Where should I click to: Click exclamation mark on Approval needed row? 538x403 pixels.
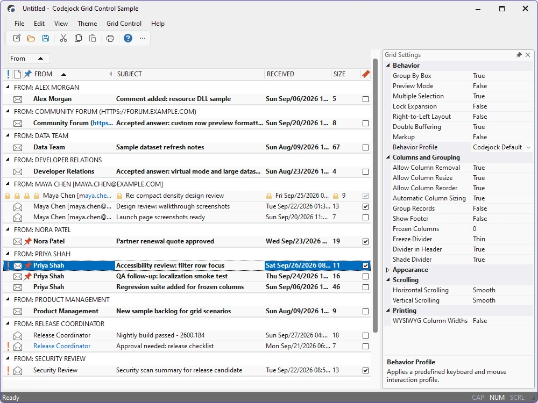(x=8, y=347)
